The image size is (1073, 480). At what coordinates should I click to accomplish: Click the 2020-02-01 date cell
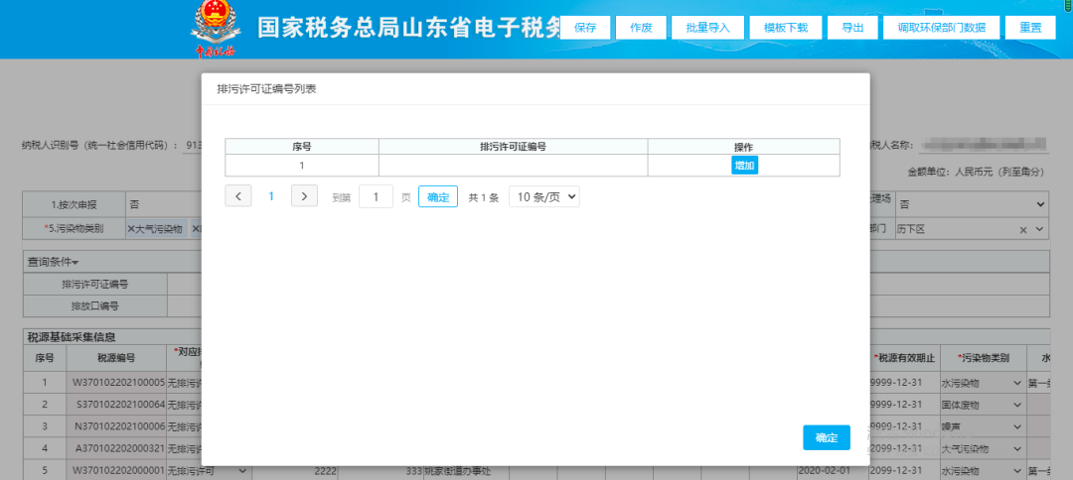tap(832, 471)
